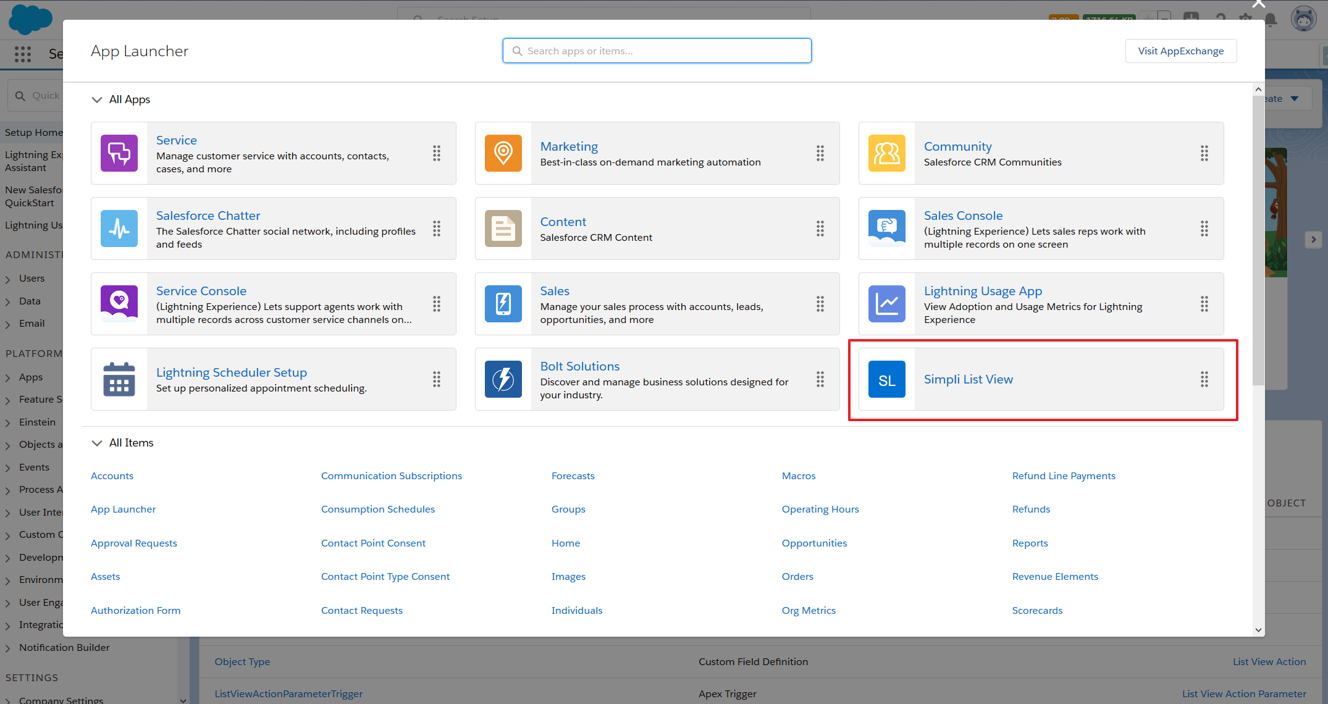Click the Salesforce cloud logo
This screenshot has width=1328, height=704.
tap(30, 19)
